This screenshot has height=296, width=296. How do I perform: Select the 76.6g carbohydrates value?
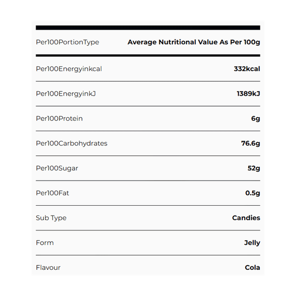tap(250, 144)
